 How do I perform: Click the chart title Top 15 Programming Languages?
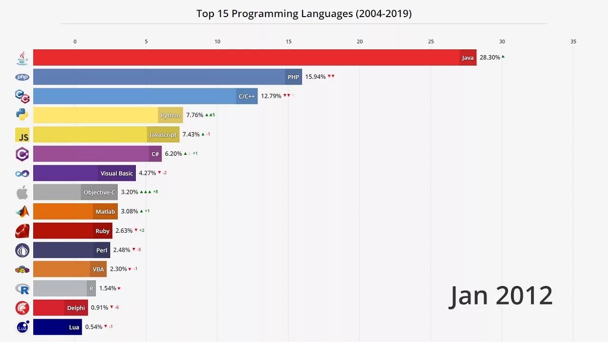304,14
